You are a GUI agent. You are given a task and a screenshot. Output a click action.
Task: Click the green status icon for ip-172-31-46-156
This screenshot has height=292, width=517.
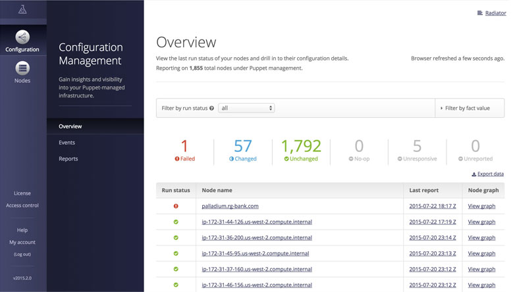click(176, 285)
